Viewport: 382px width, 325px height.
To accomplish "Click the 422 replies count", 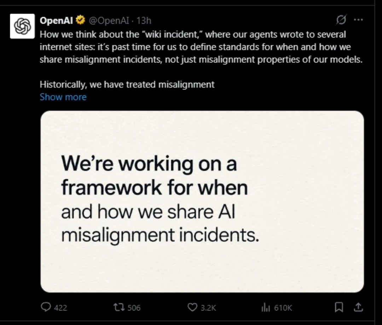I will coord(60,308).
